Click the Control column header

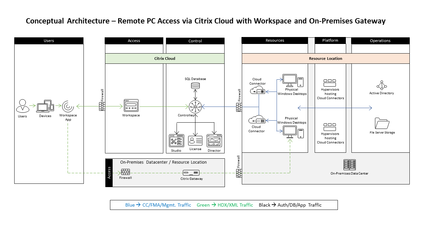coord(195,41)
